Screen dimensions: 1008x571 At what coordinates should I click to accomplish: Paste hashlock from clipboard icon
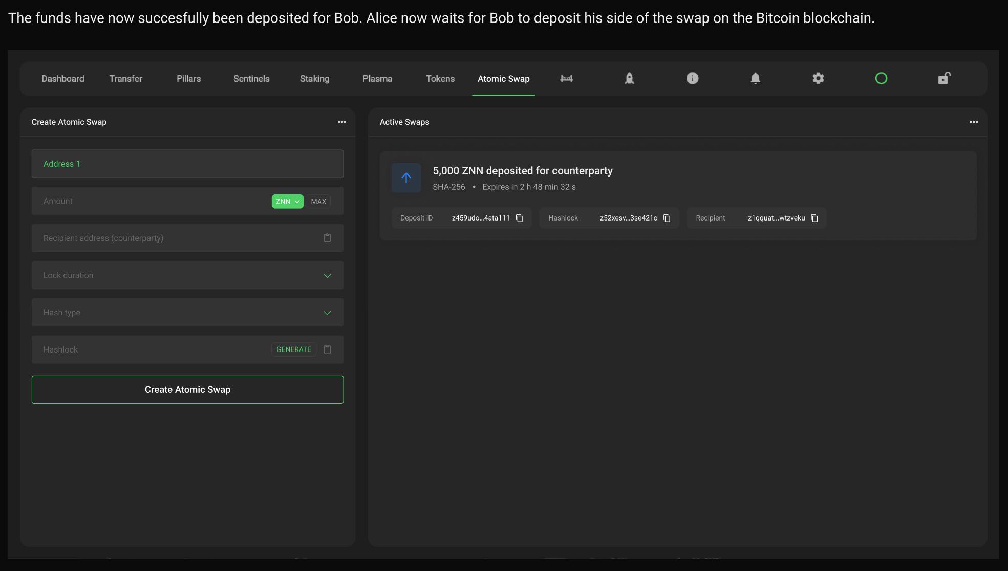[x=327, y=349]
